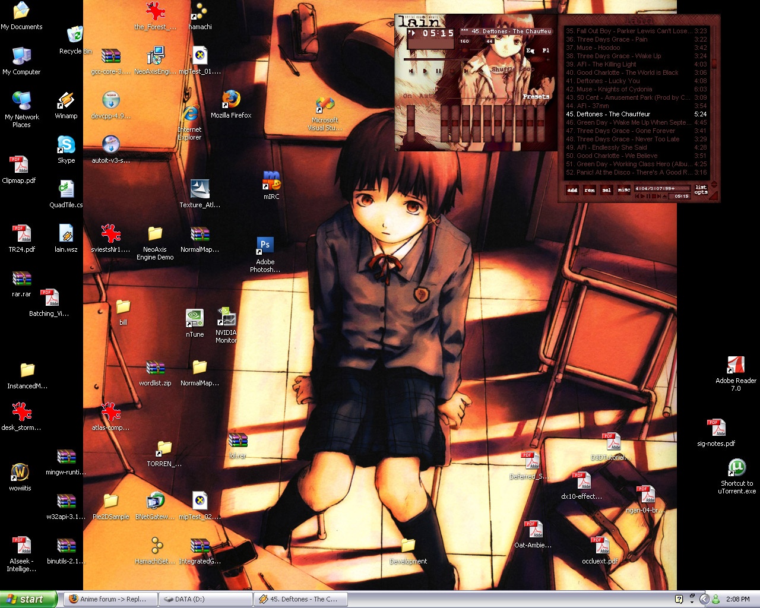Click the eject button in Winamp main window
The width and height of the screenshot is (760, 608).
pos(482,71)
